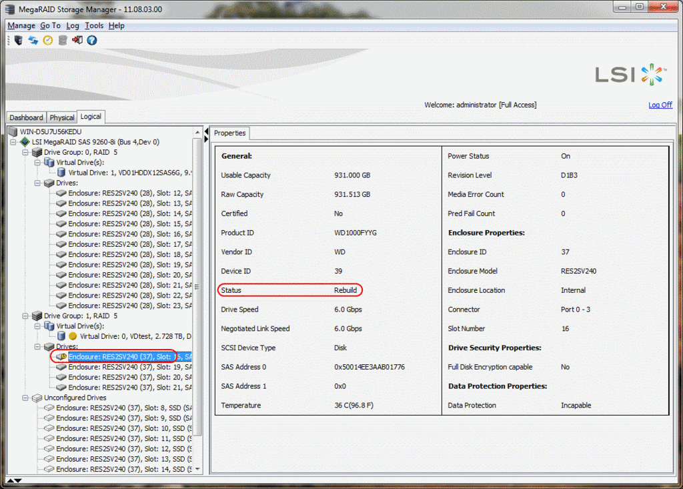Click the gray storage stack toolbar icon

(63, 41)
